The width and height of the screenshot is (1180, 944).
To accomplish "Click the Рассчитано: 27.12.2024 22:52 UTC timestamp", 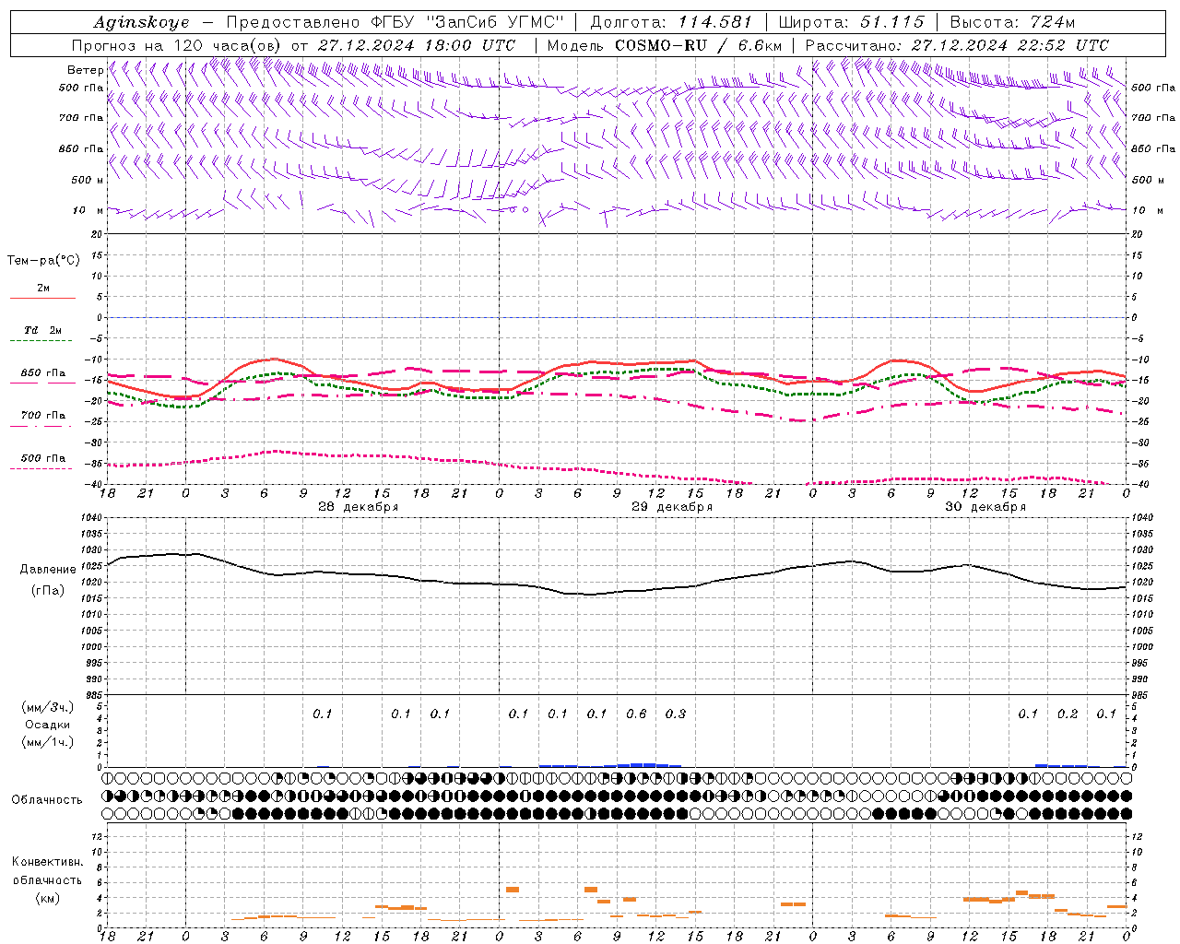I will tap(957, 45).
